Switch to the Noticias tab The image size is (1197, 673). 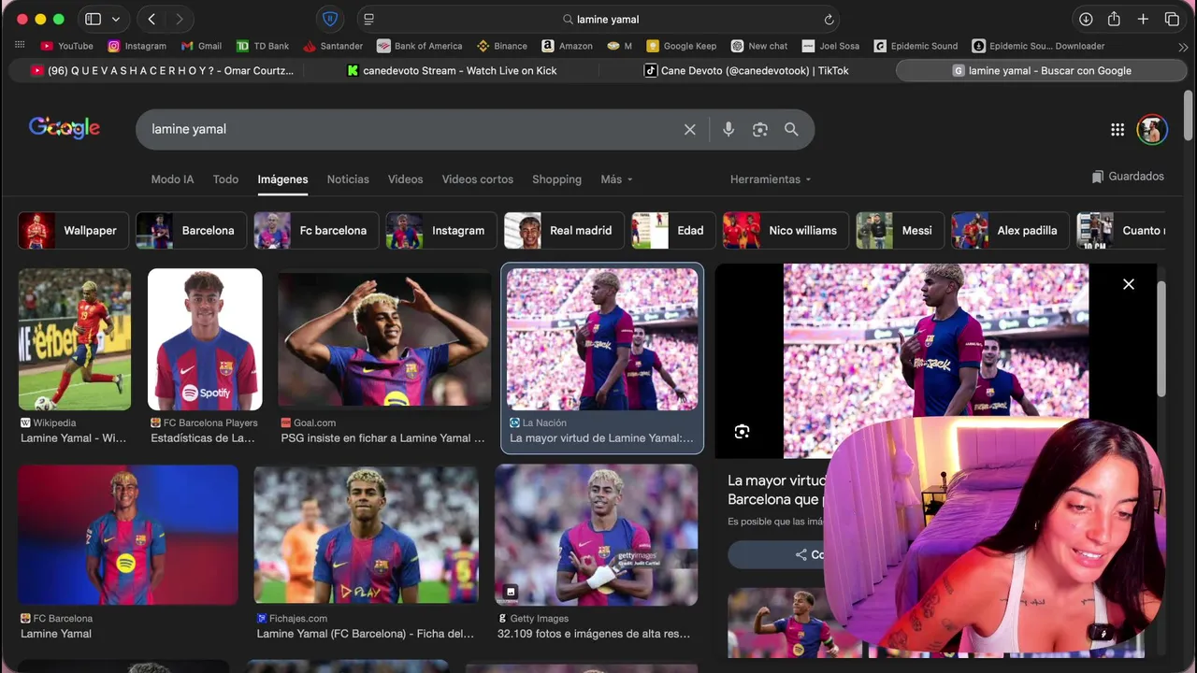(x=348, y=179)
